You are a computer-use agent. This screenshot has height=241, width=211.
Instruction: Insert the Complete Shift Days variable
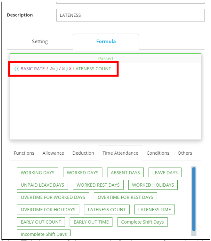[142, 222]
